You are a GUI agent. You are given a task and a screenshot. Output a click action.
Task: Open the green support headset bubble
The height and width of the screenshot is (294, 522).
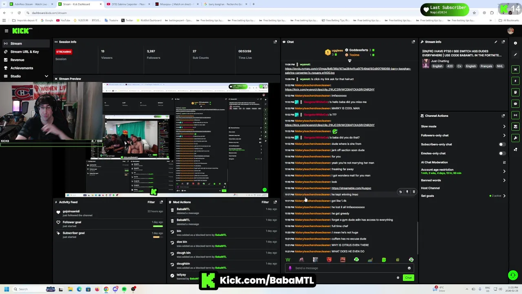point(513,275)
